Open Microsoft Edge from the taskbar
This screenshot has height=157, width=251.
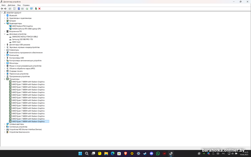click(113, 154)
